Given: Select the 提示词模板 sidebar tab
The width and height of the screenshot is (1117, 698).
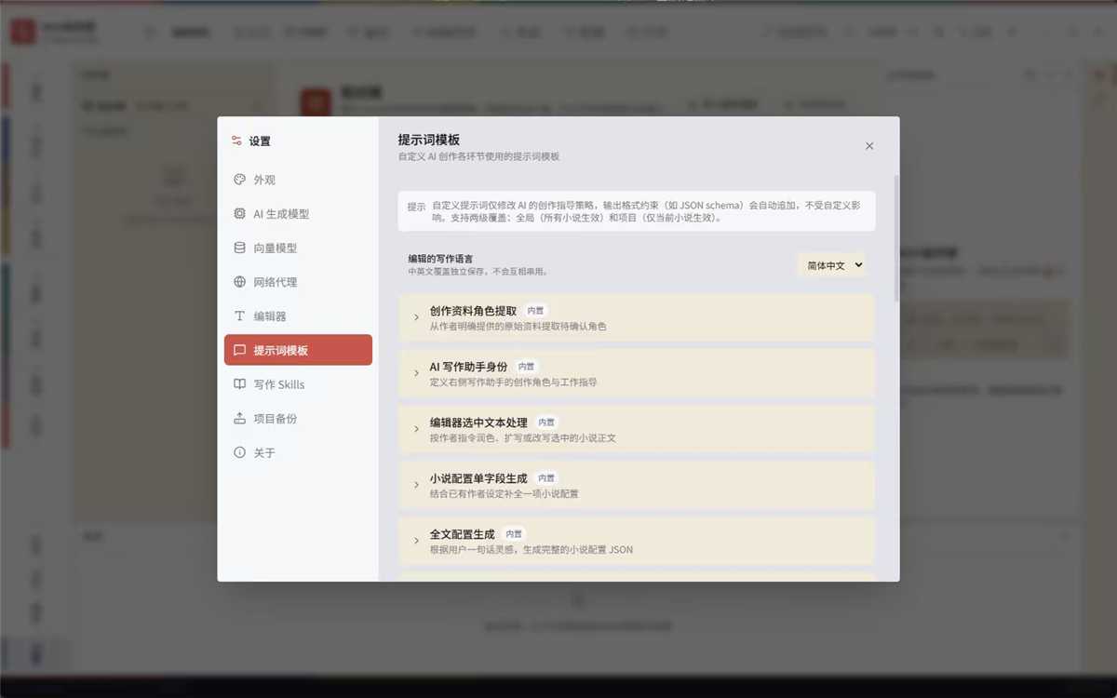Looking at the screenshot, I should 298,350.
